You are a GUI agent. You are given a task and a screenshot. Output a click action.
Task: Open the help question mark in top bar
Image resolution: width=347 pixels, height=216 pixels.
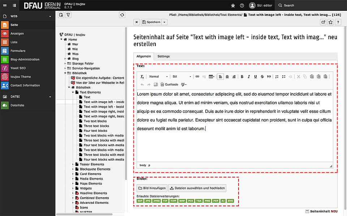[242, 5]
